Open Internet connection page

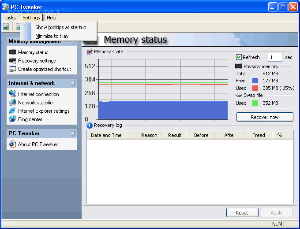pyautogui.click(x=38, y=94)
